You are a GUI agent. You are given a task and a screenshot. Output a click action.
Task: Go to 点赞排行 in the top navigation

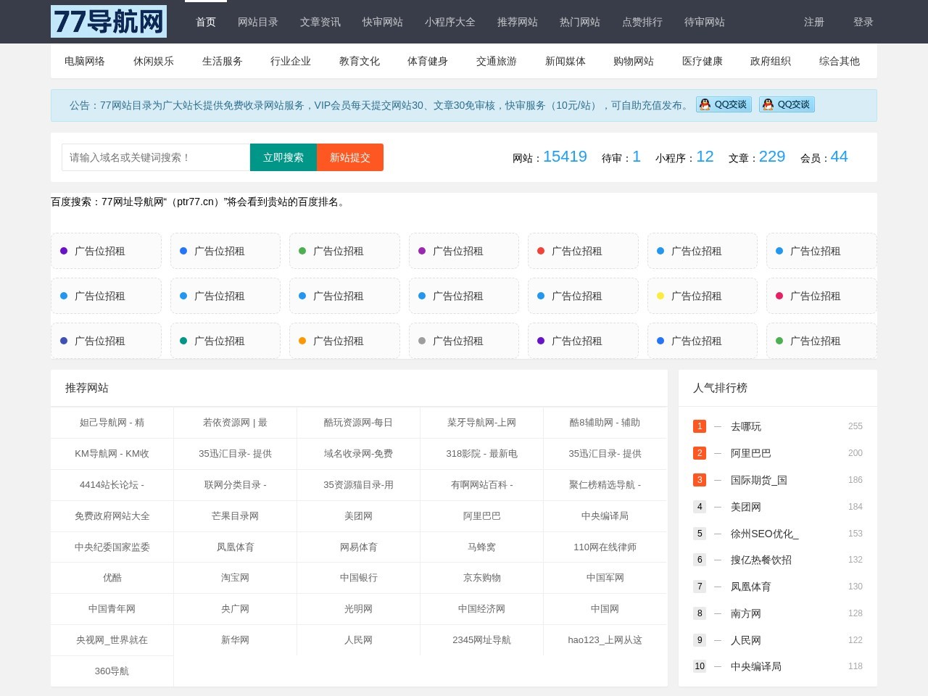pyautogui.click(x=642, y=22)
